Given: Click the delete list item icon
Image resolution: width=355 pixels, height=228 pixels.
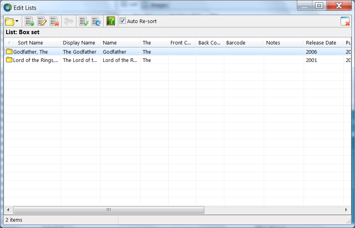Looking at the screenshot, I should pos(54,21).
